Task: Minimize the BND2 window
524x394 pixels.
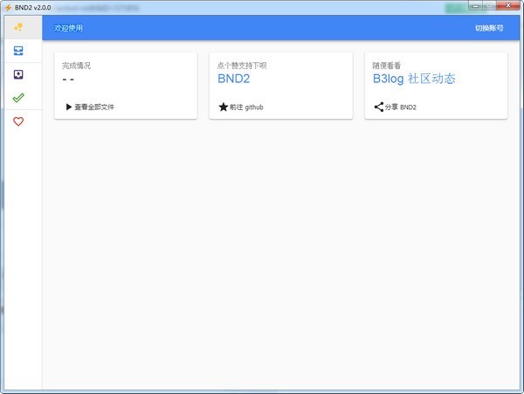Action: (x=476, y=6)
